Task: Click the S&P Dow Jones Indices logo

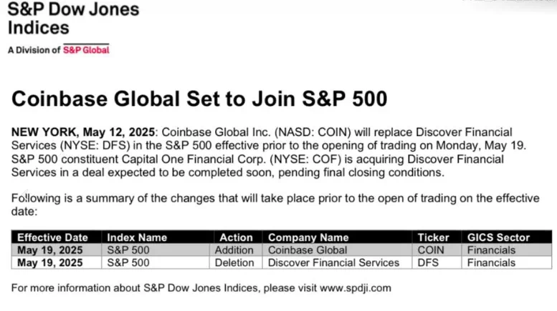Action: pyautogui.click(x=74, y=19)
